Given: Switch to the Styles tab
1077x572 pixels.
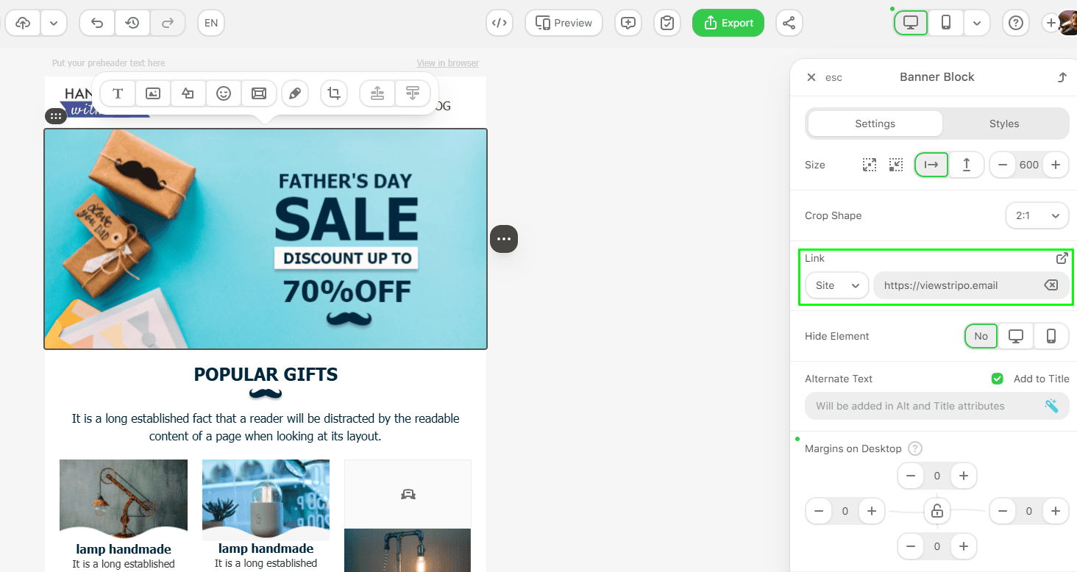Looking at the screenshot, I should coord(1004,124).
